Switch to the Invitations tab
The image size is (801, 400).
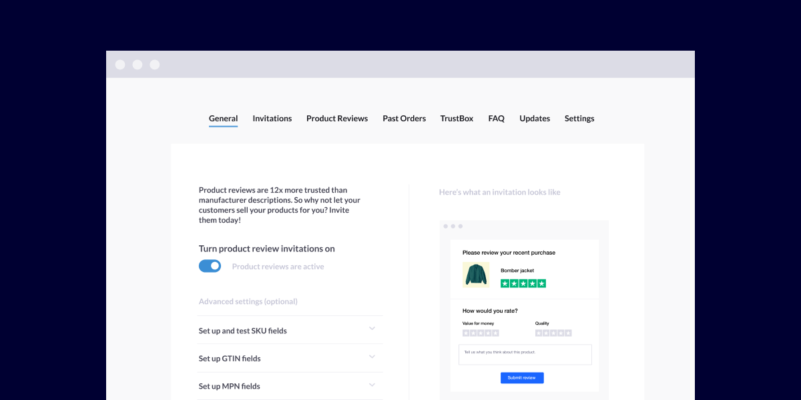(272, 119)
